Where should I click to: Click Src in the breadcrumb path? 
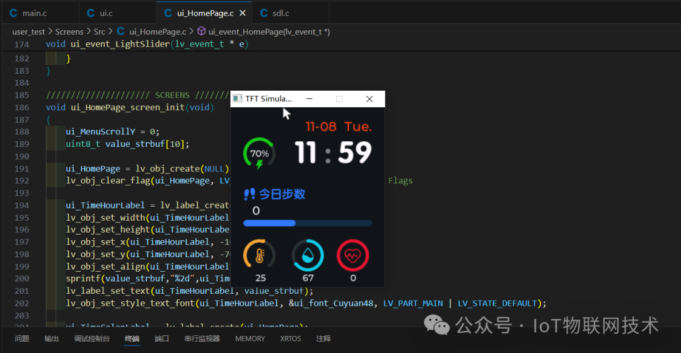(x=100, y=32)
